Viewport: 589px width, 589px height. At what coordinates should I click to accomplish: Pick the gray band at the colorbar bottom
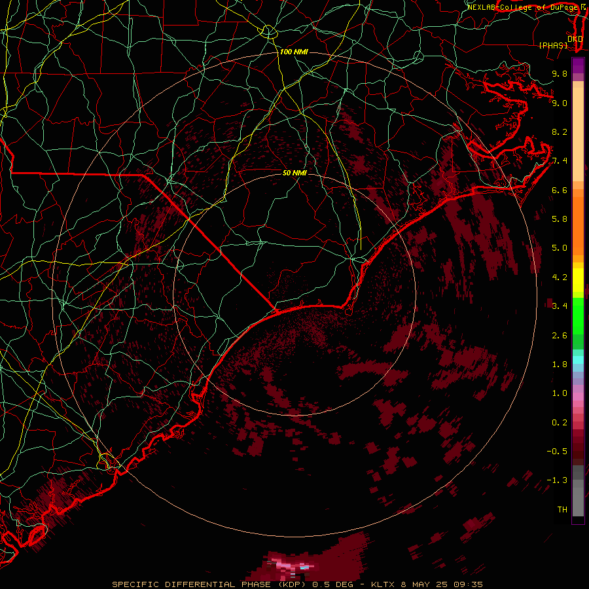[x=578, y=498]
